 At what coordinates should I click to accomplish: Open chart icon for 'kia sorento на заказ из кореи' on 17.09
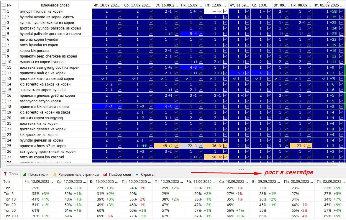(x=151, y=84)
